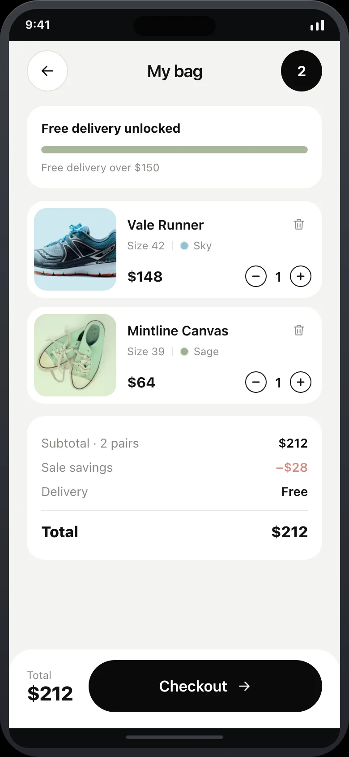
Task: Tap the arrow inside Checkout button
Action: pyautogui.click(x=244, y=686)
